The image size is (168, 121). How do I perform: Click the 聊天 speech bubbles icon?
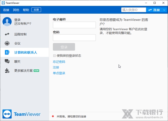pos(7,61)
